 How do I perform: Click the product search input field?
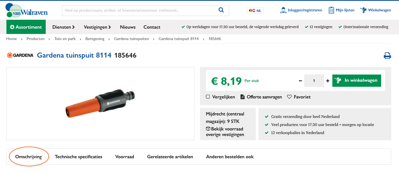(139, 11)
